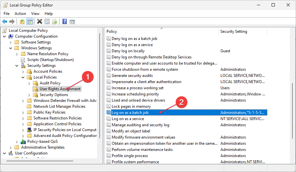
Task: Expand the Security Options tree node
Action: coord(29,95)
